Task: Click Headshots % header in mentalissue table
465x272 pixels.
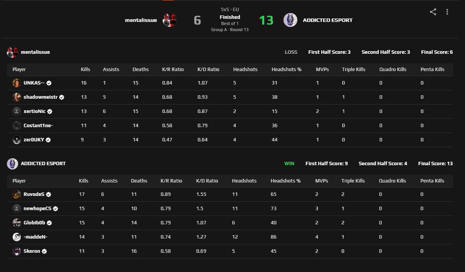Action: click(286, 70)
